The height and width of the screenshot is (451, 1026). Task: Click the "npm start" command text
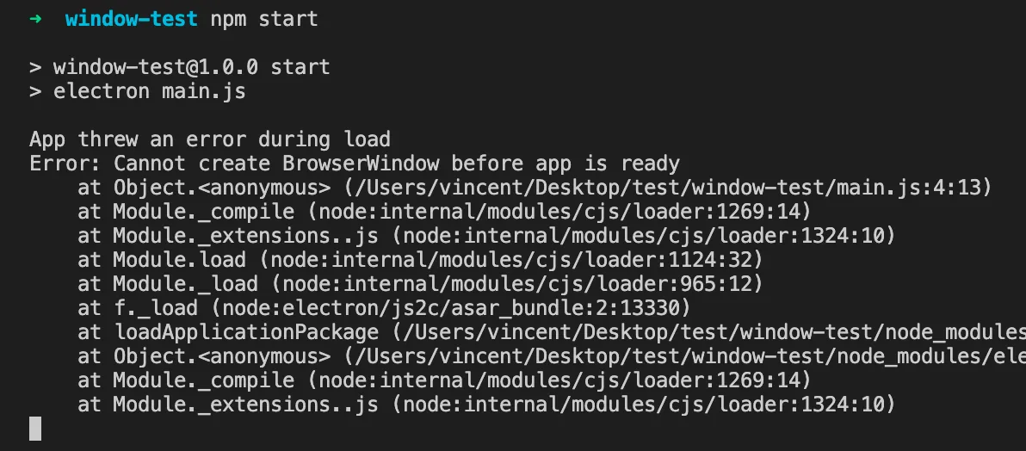(264, 19)
